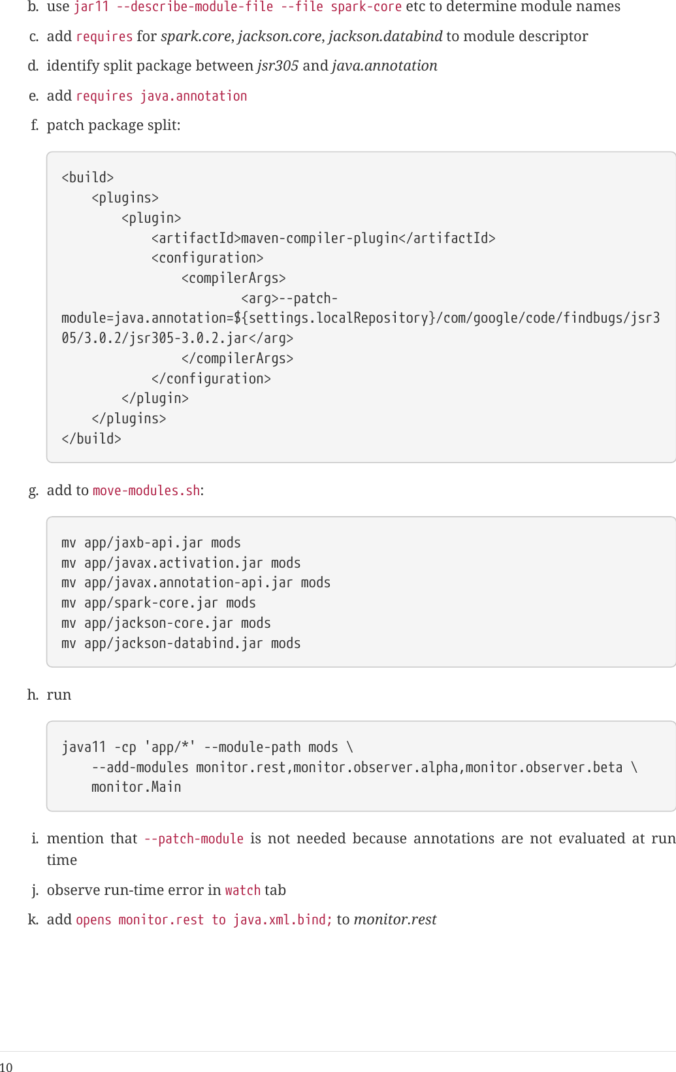
Task: Click the inline code 'jar11 --describe-module-file'
Action: (x=173, y=7)
